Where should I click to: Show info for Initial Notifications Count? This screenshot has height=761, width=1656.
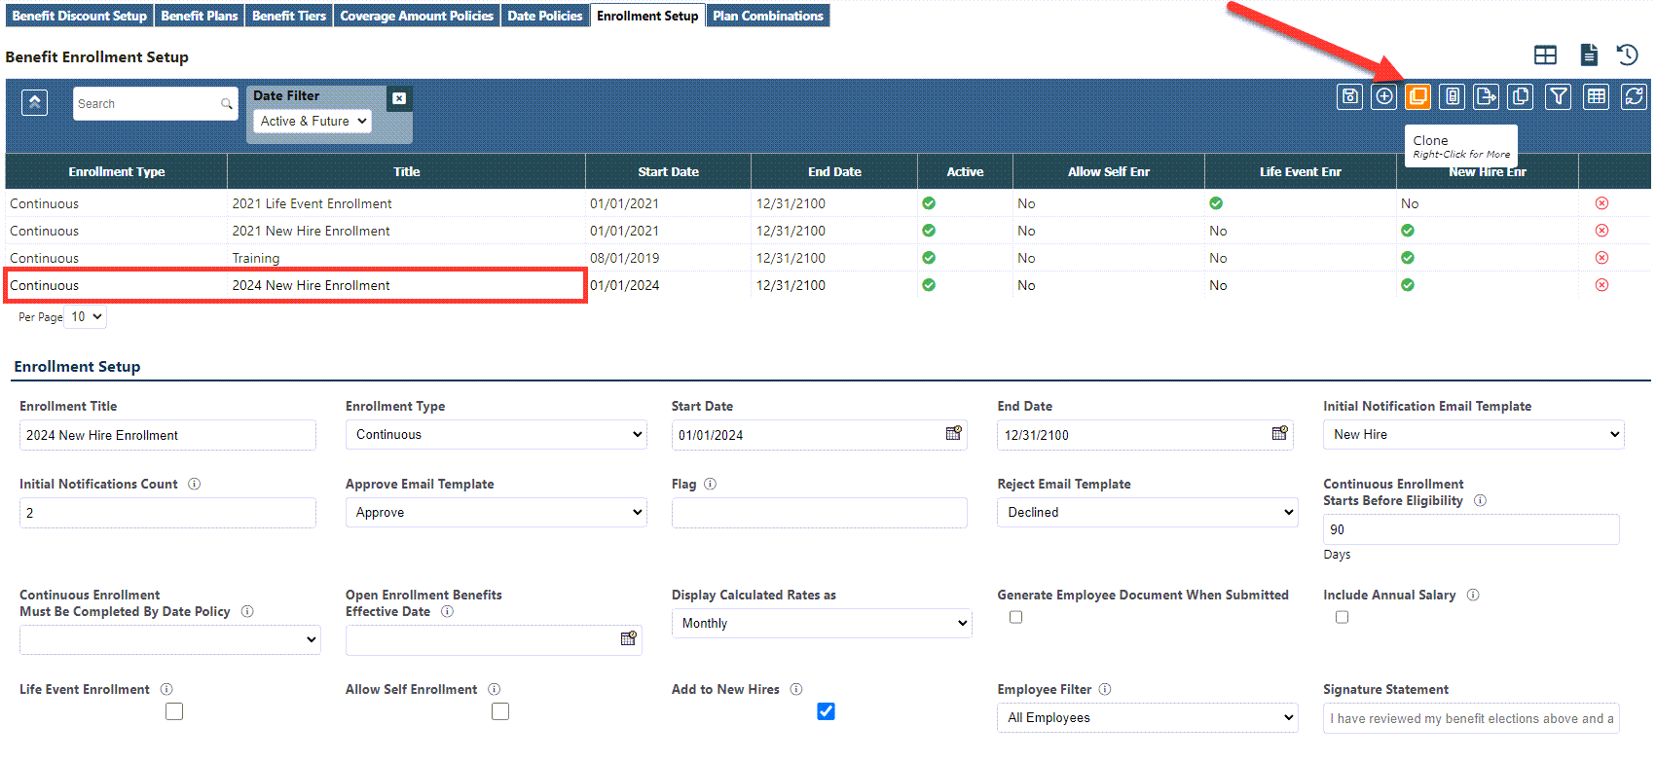pyautogui.click(x=194, y=484)
